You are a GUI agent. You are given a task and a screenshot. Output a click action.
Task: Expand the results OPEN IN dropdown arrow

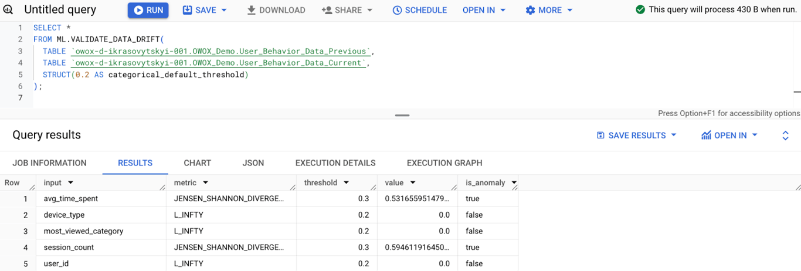point(755,135)
